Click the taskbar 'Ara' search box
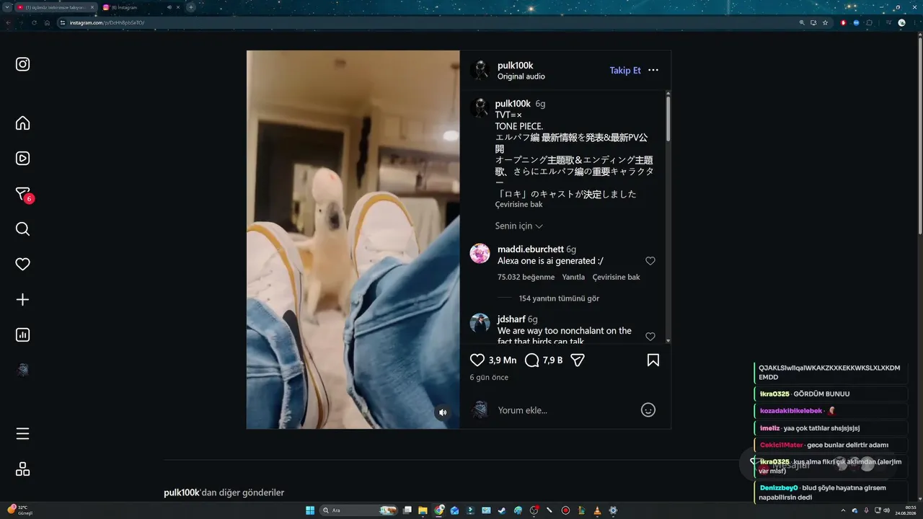Image resolution: width=923 pixels, height=519 pixels. (x=358, y=510)
